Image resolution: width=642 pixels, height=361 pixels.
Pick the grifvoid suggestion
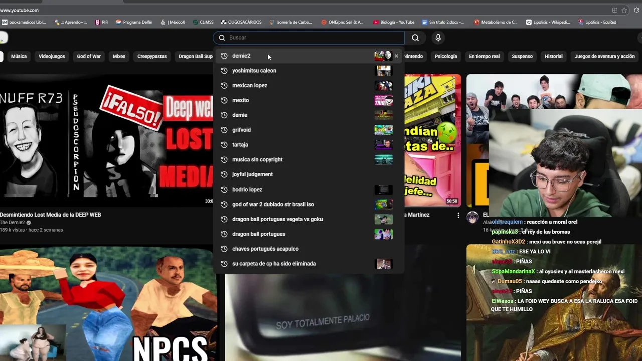click(x=308, y=130)
